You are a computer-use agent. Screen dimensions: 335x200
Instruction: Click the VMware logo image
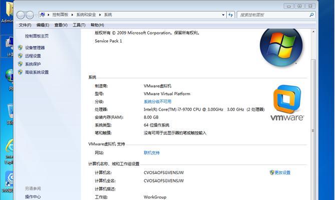287,103
